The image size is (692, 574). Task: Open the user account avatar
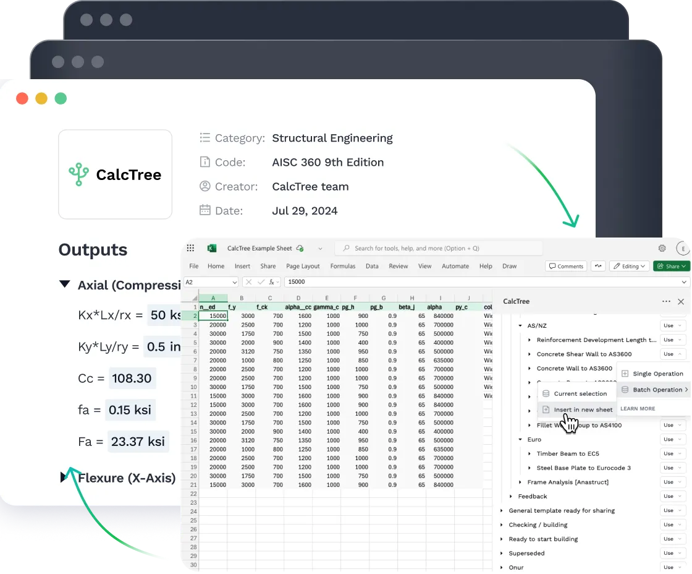pos(683,249)
